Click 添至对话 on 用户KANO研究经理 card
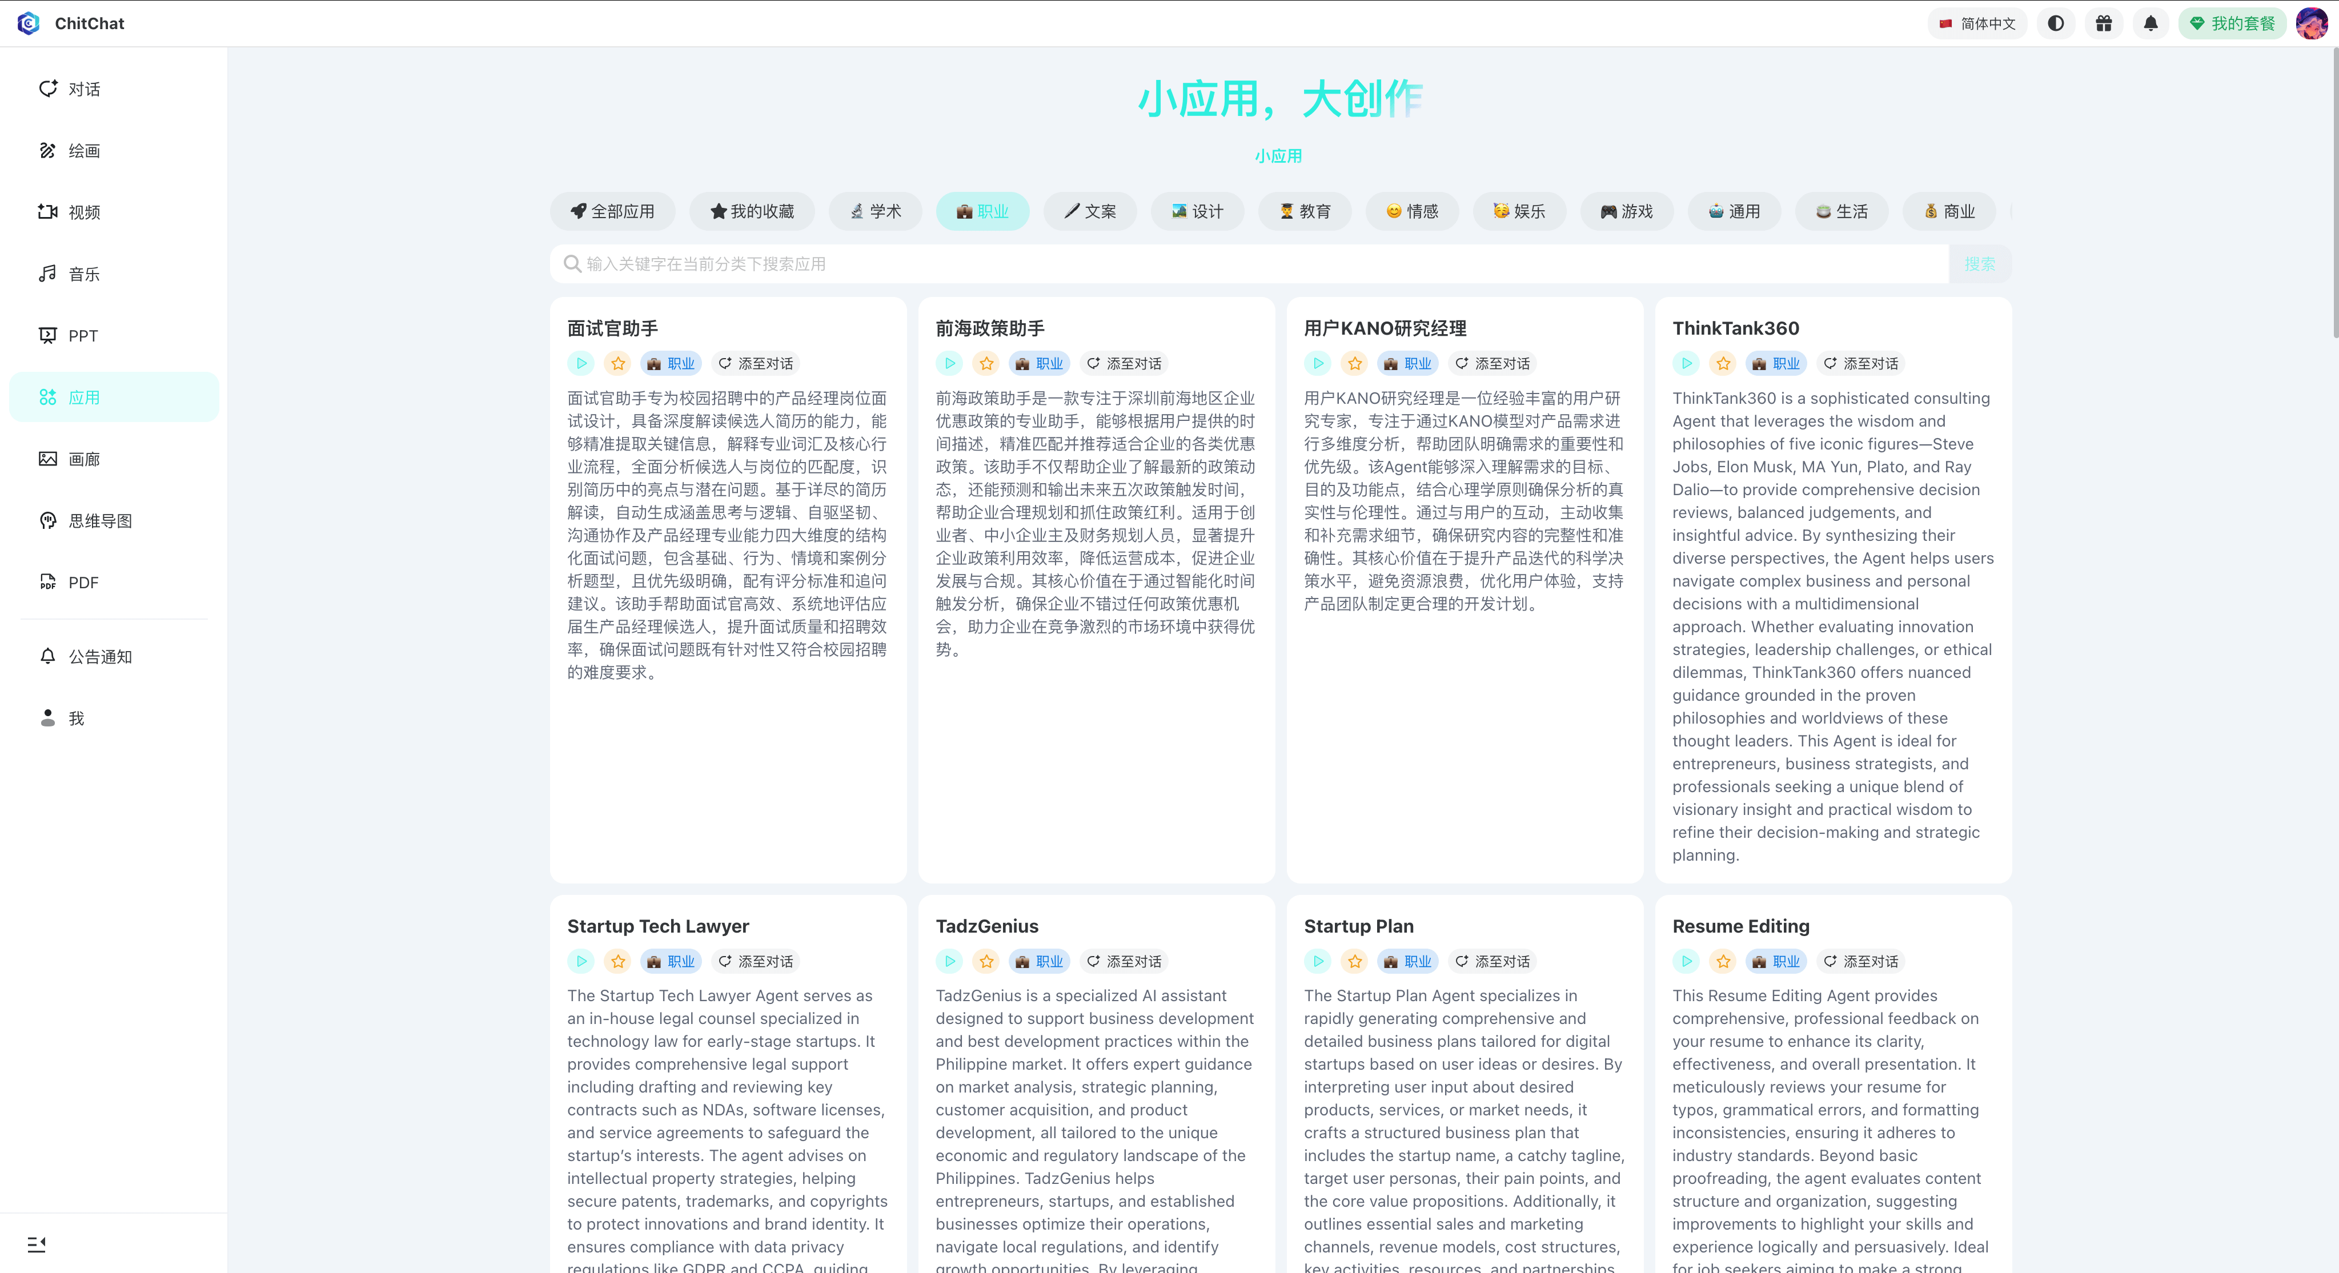The image size is (2339, 1273). (x=1492, y=364)
